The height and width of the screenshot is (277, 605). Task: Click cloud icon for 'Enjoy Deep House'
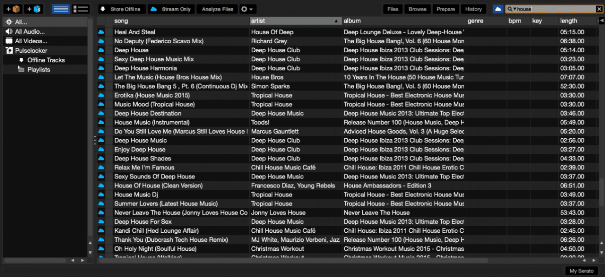pyautogui.click(x=101, y=150)
